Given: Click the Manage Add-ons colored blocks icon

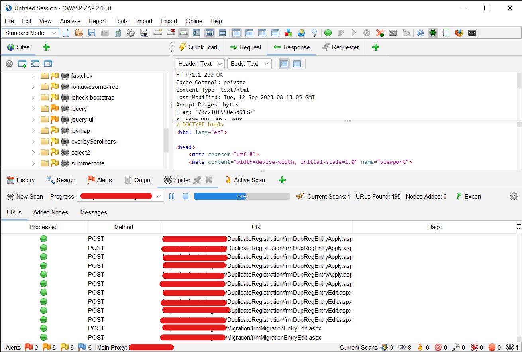Looking at the screenshot, I should pos(288,33).
